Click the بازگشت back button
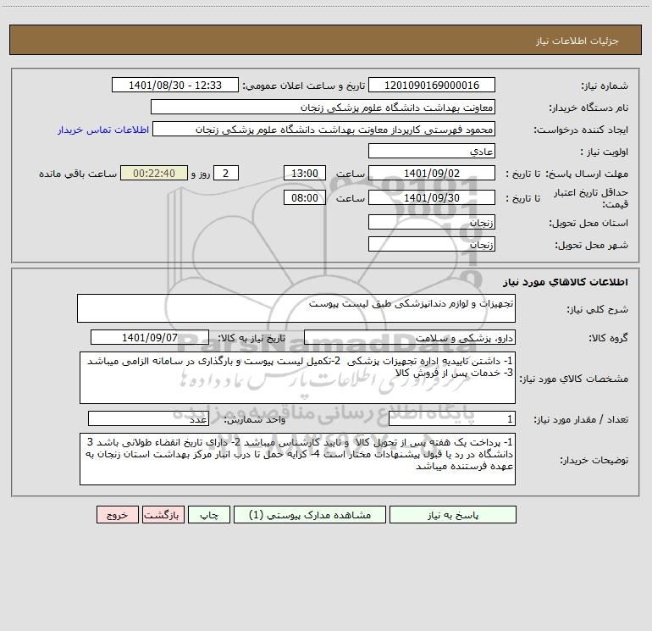652x631 pixels. pyautogui.click(x=163, y=514)
